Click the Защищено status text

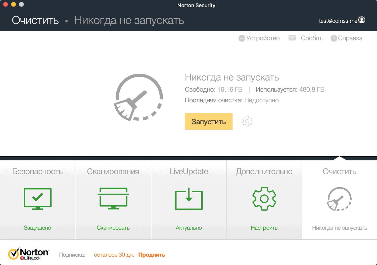[x=37, y=228]
